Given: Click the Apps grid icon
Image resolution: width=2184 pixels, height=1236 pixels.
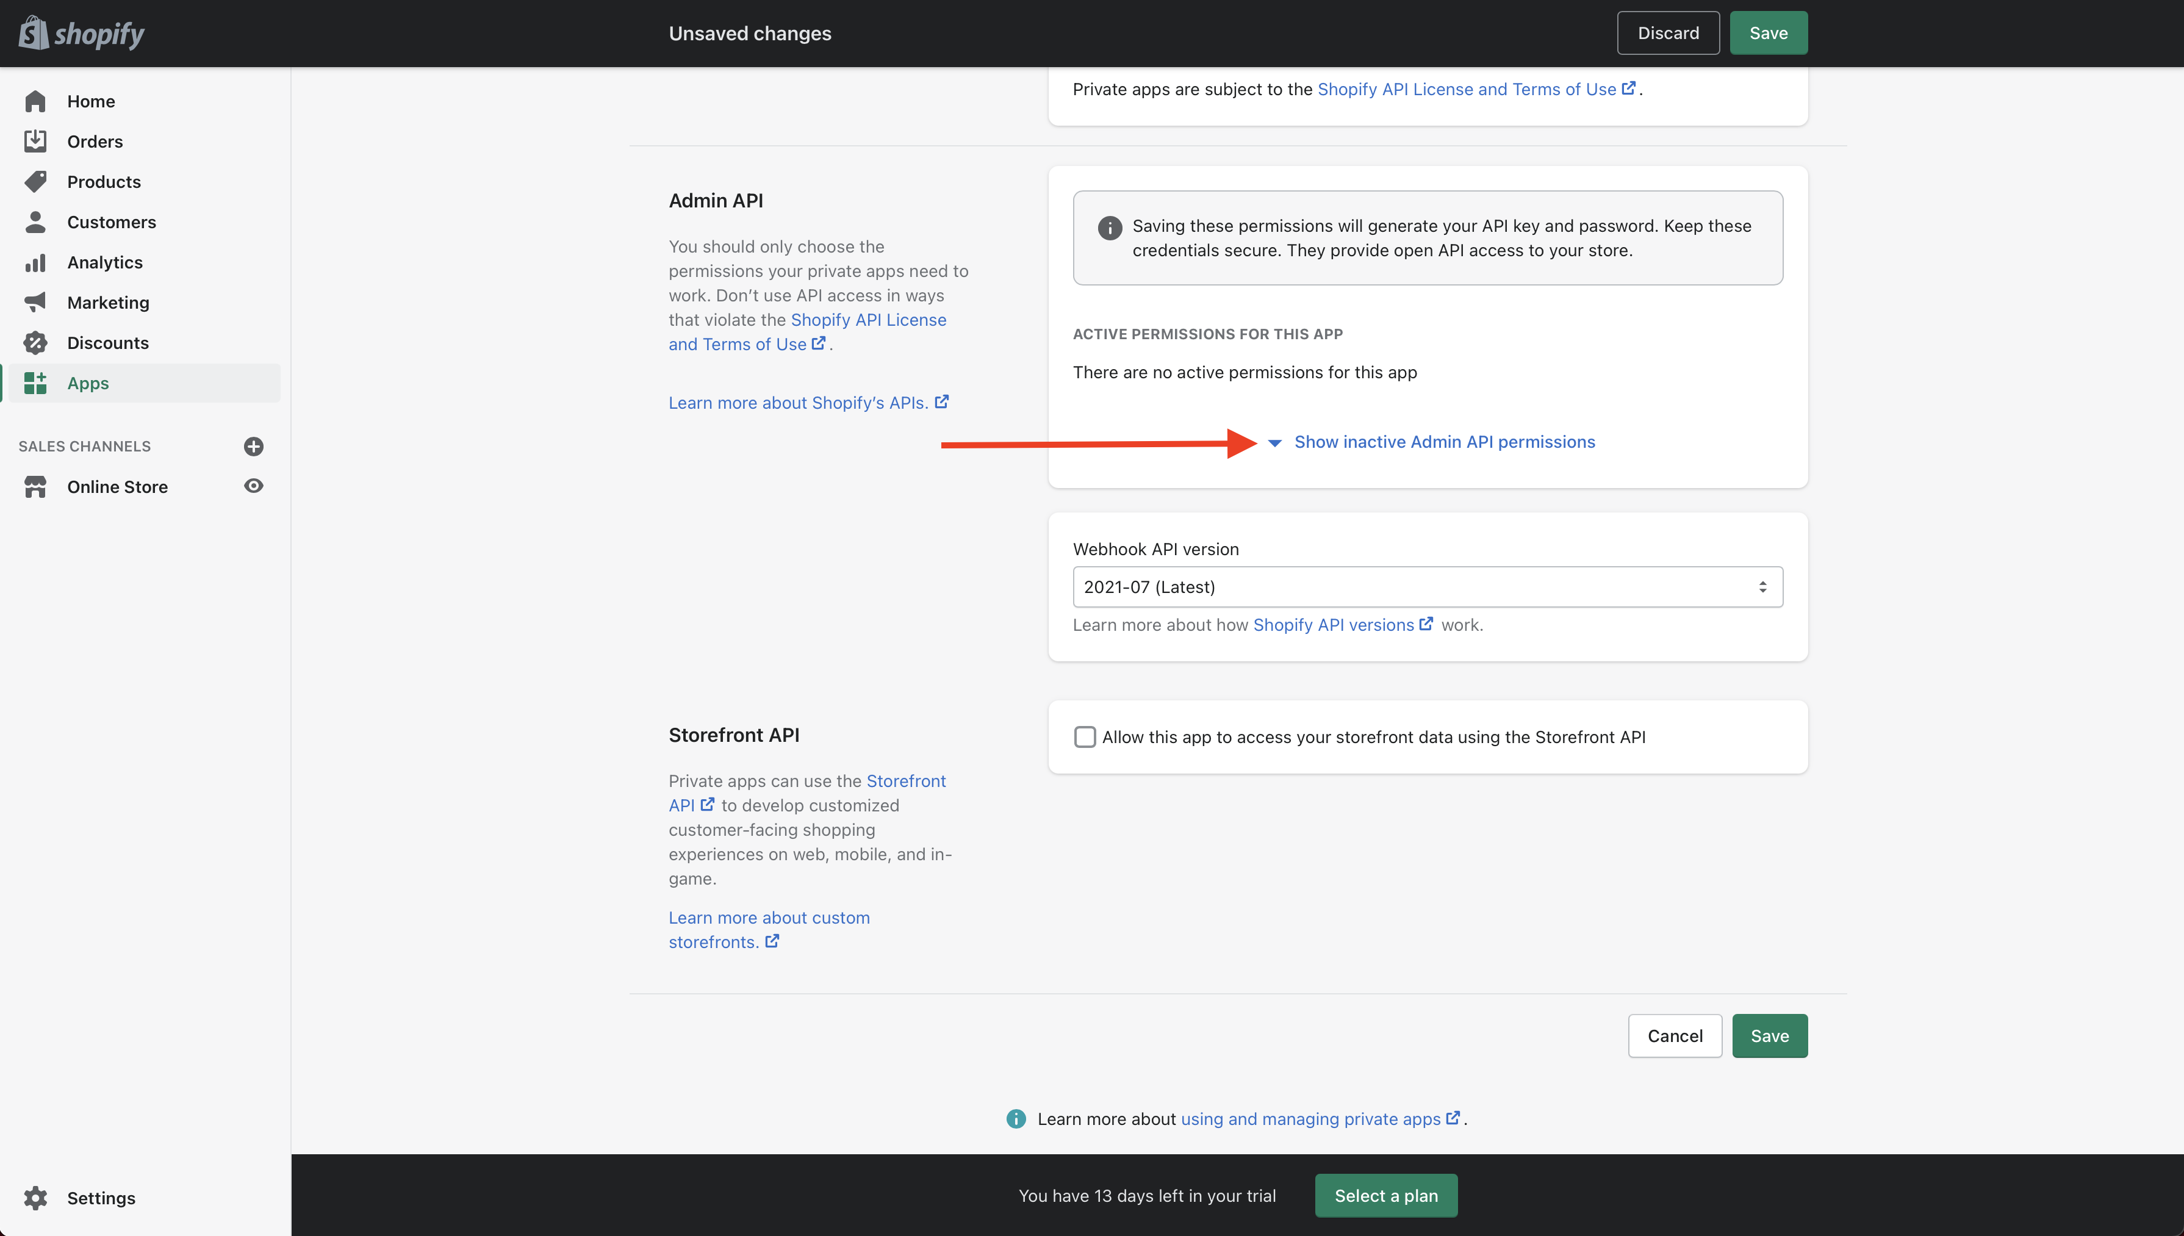Looking at the screenshot, I should [35, 383].
